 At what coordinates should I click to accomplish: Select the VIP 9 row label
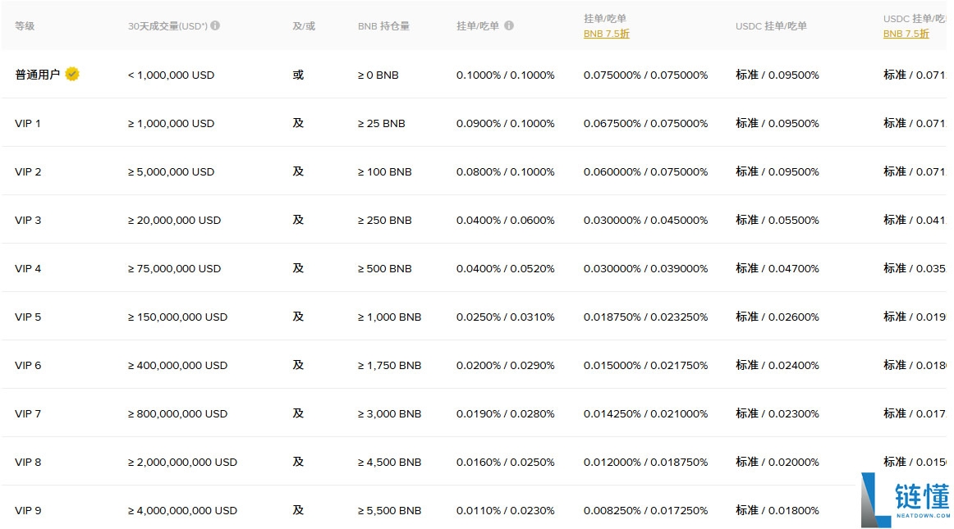tap(28, 511)
